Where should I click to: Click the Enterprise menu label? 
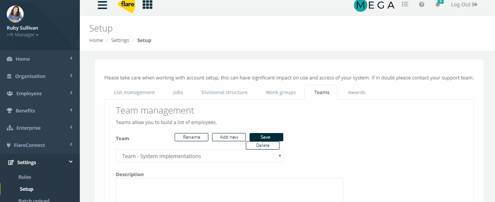(28, 128)
